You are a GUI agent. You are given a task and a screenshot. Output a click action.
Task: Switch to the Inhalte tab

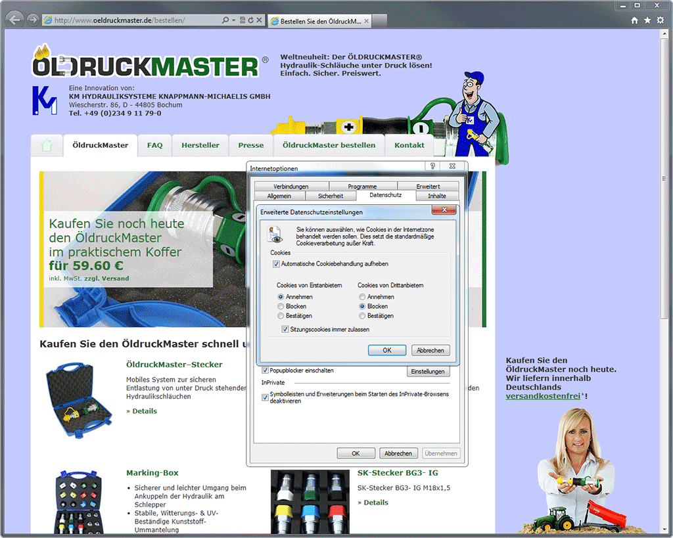[437, 196]
